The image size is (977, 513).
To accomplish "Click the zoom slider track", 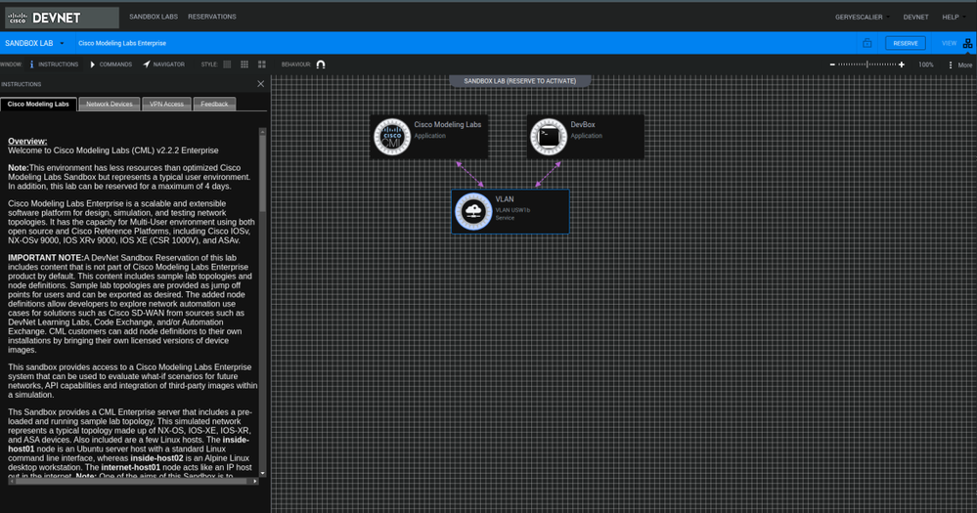I will pos(866,64).
